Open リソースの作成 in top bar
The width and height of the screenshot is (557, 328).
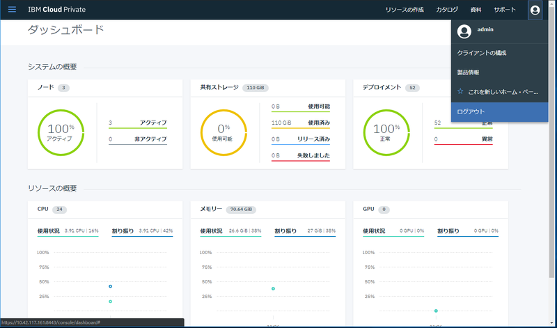tap(405, 10)
